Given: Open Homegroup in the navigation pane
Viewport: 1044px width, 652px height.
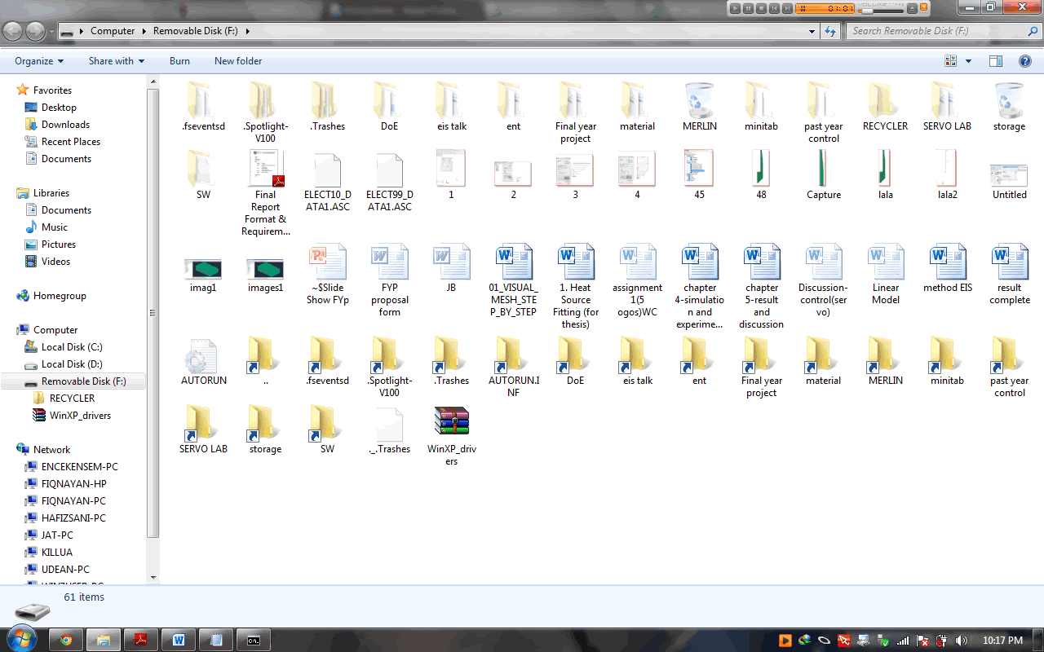Looking at the screenshot, I should (60, 296).
